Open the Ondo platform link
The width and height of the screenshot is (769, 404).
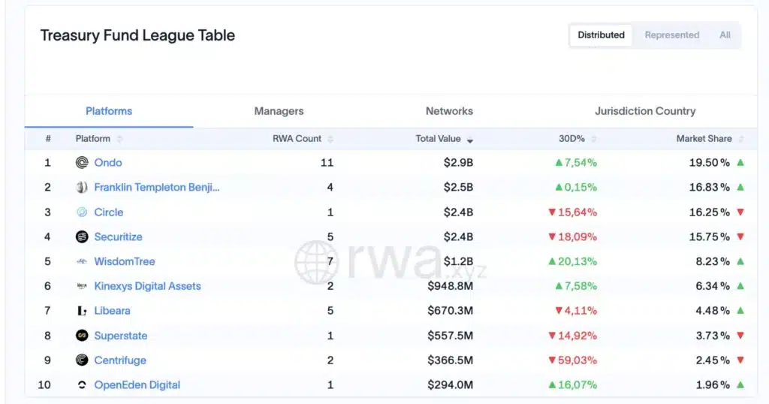(x=108, y=163)
